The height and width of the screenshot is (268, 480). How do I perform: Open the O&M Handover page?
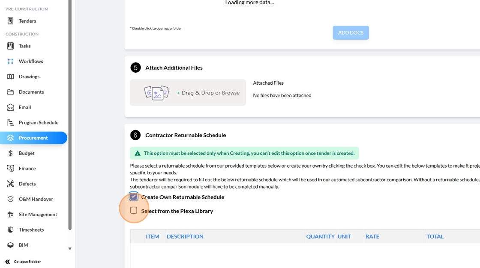(x=36, y=199)
